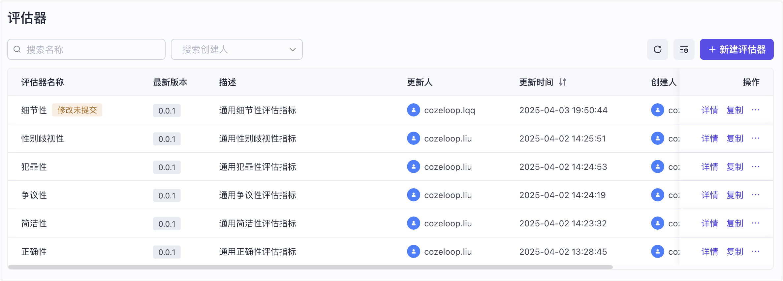
Task: Click the 0.0.1 version badge for 犯罪性
Action: point(167,167)
